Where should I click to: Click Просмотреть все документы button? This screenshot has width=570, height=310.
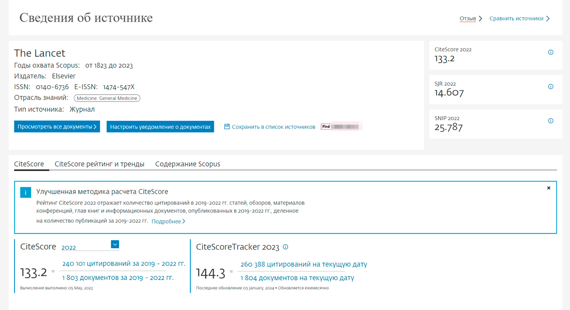(57, 126)
